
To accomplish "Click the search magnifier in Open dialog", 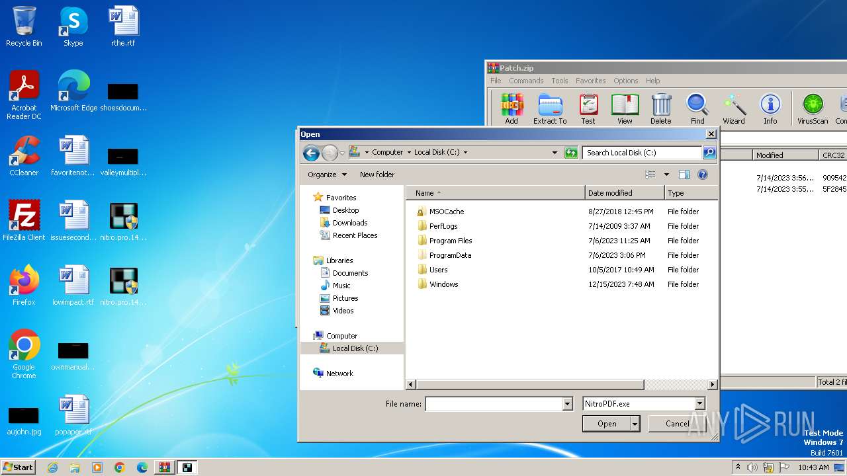I will click(x=709, y=153).
